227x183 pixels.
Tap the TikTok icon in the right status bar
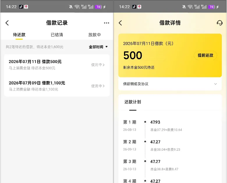tap(134, 7)
